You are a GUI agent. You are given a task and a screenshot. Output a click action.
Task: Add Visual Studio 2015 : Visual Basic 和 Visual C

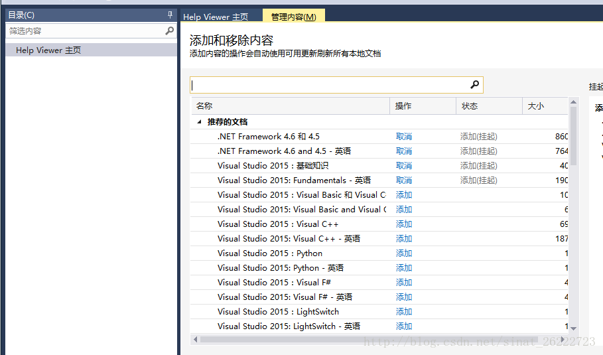[x=404, y=195]
